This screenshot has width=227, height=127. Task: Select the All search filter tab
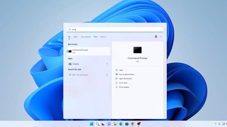coord(69,37)
